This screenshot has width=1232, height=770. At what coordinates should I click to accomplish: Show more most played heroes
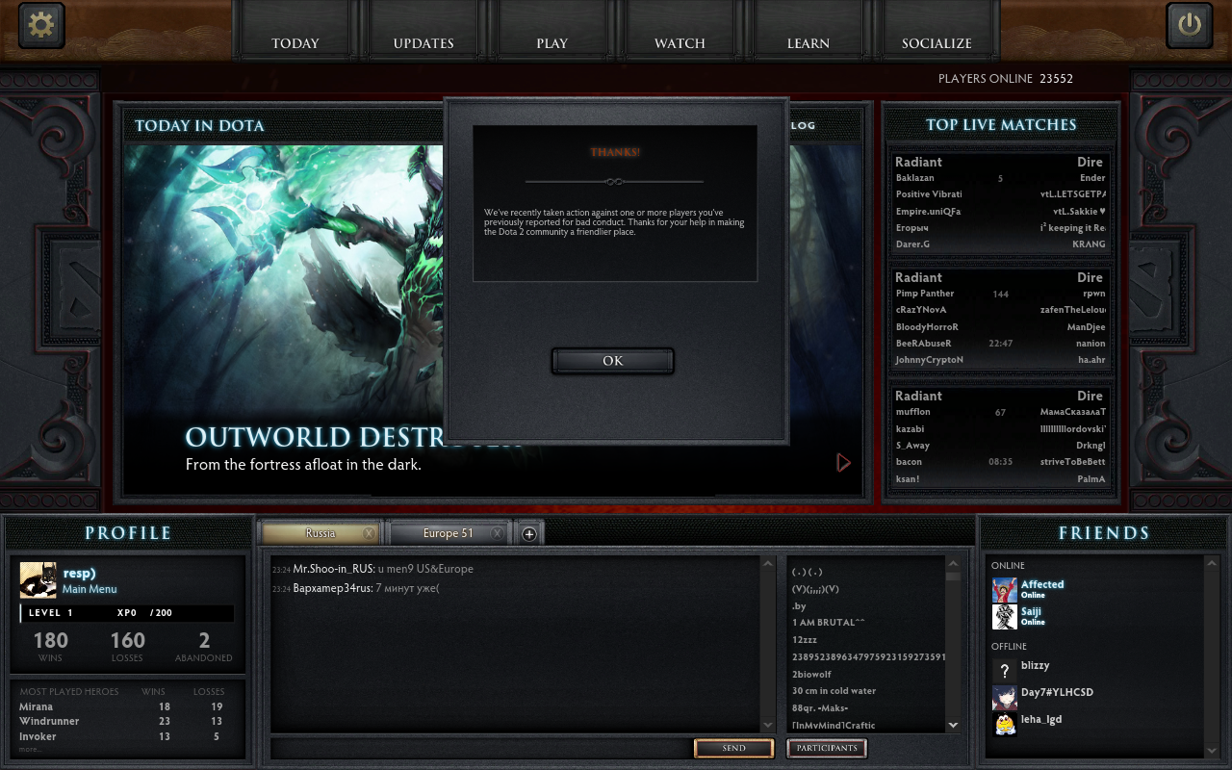click(30, 749)
